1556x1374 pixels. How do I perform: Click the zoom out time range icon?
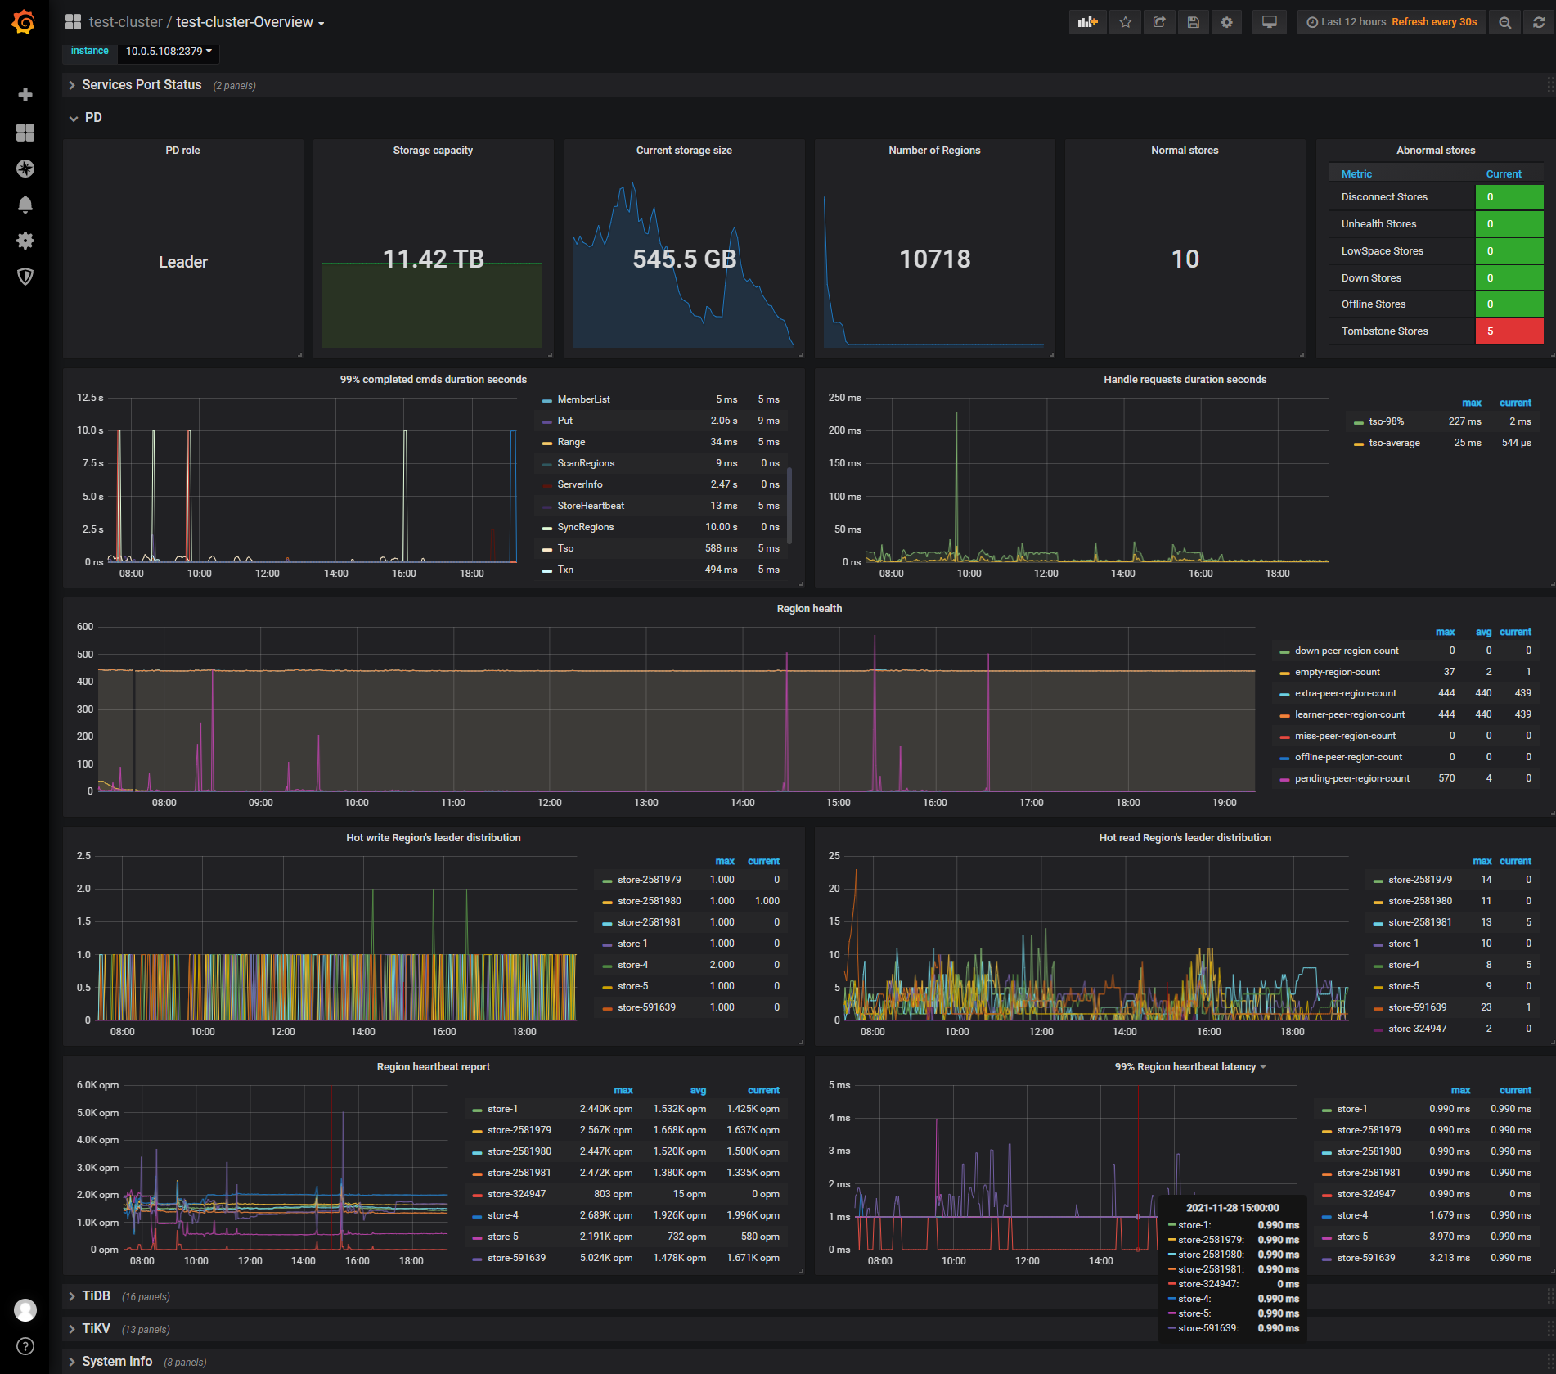point(1504,22)
